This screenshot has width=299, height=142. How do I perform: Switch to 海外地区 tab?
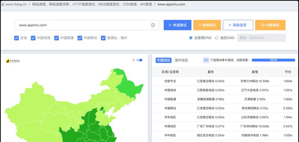181,60
